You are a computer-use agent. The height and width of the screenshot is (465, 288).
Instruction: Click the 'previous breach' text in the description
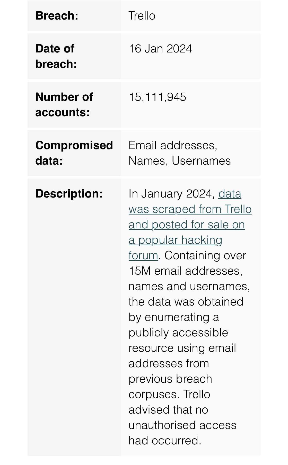coord(170,379)
